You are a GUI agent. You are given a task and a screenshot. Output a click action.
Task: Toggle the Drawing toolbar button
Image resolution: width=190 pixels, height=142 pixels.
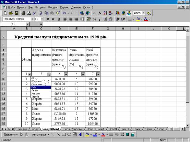(x=129, y=13)
